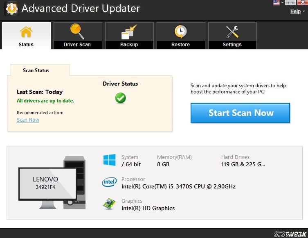Click the 'Hard Drives' label

pyautogui.click(x=235, y=157)
